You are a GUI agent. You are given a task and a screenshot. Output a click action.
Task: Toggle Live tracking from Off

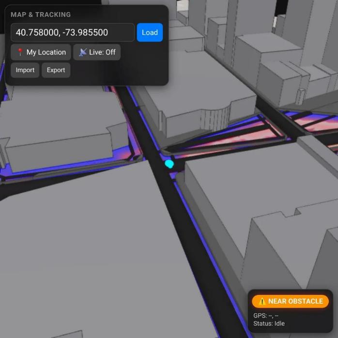click(97, 52)
